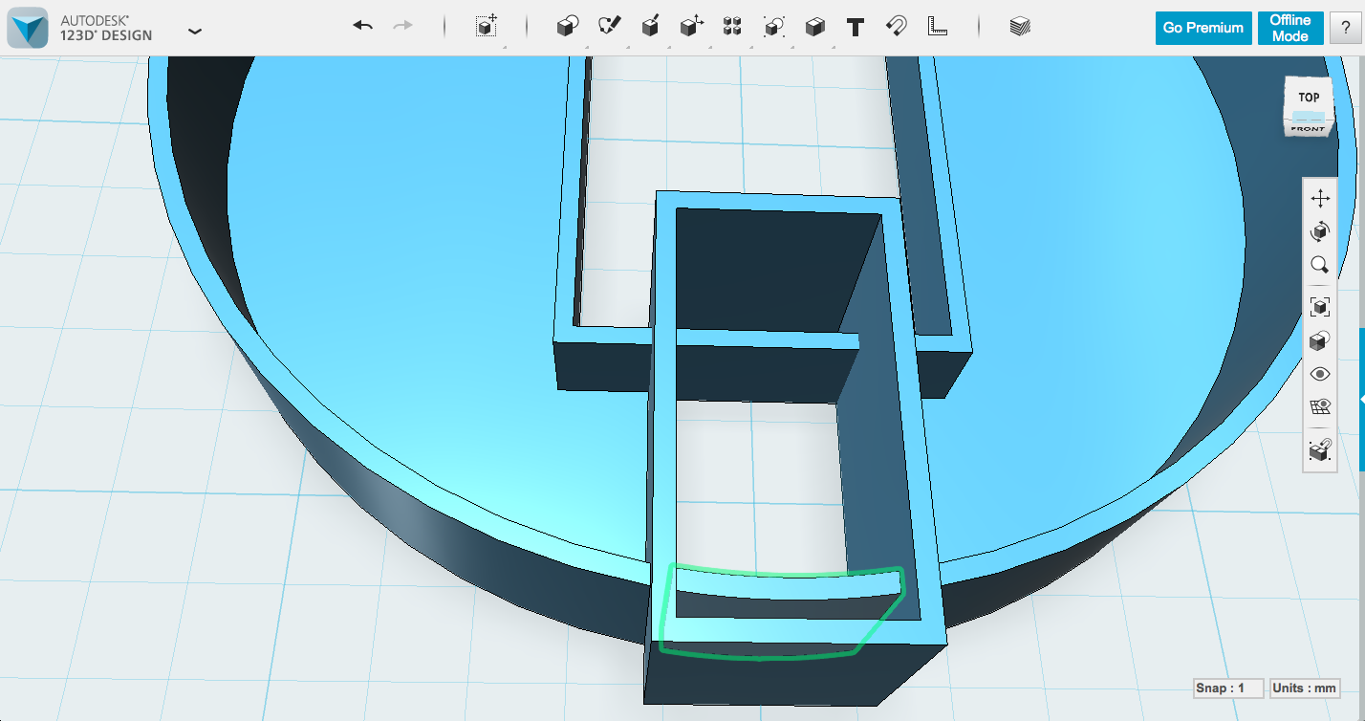Open the Combine tools menu
This screenshot has height=721, width=1365.
point(814,27)
